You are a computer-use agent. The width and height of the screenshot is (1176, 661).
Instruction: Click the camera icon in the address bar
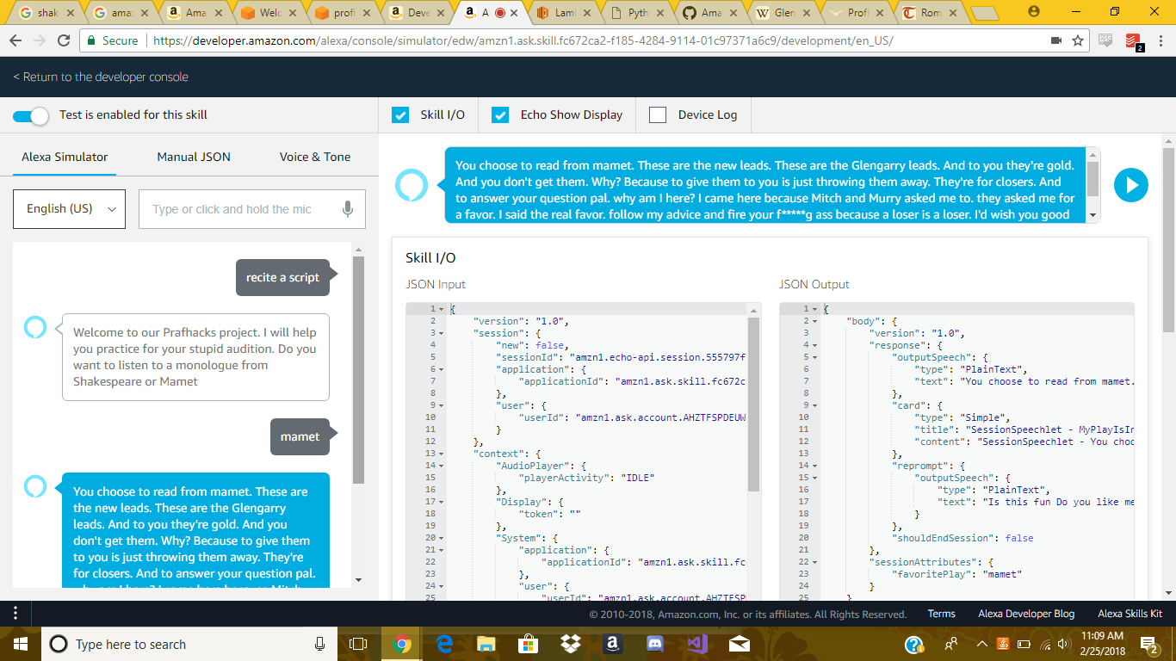1056,40
